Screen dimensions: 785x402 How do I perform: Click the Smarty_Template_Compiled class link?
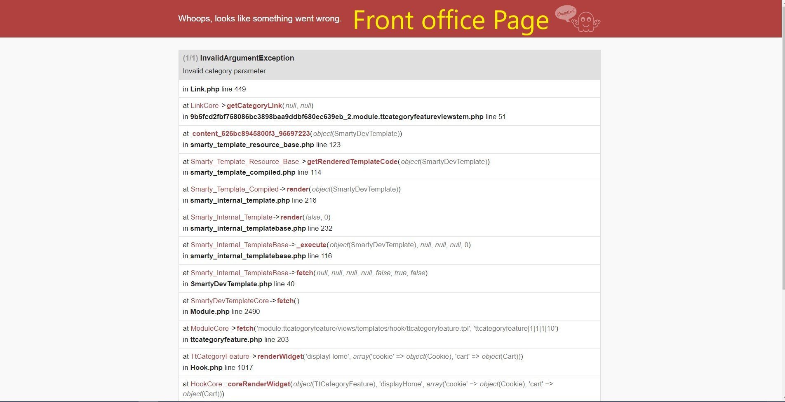point(235,189)
